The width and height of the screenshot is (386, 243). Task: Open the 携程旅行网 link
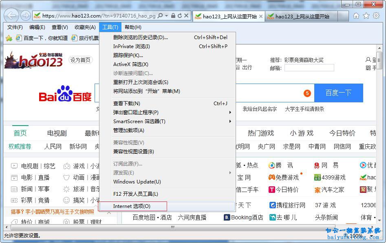pyautogui.click(x=291, y=205)
